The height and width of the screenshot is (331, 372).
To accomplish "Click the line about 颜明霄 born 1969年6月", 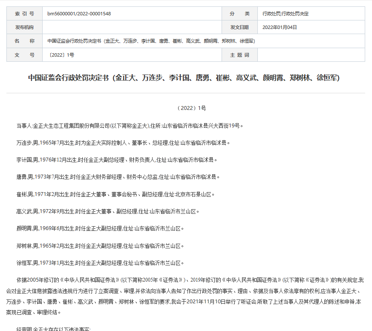I will coord(100,229).
